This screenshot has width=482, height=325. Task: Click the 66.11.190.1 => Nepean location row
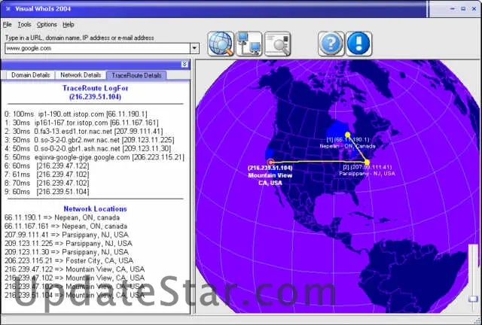tap(62, 217)
